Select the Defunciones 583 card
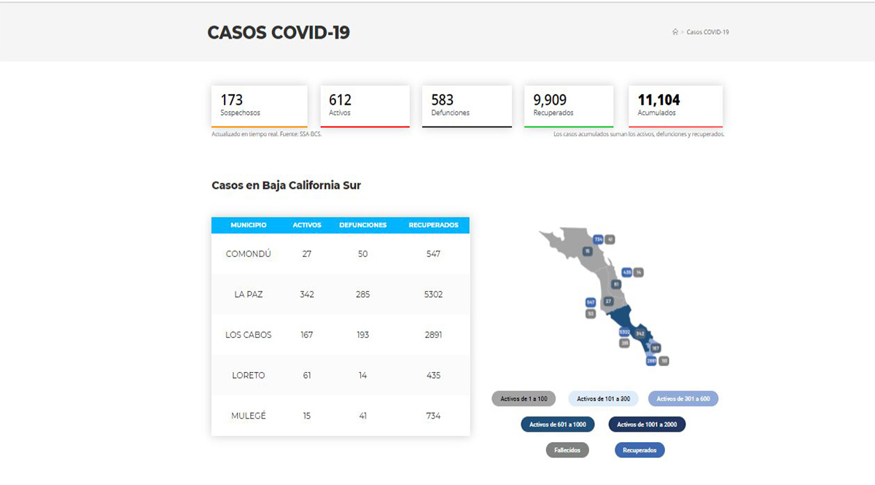The width and height of the screenshot is (875, 485). 467,106
